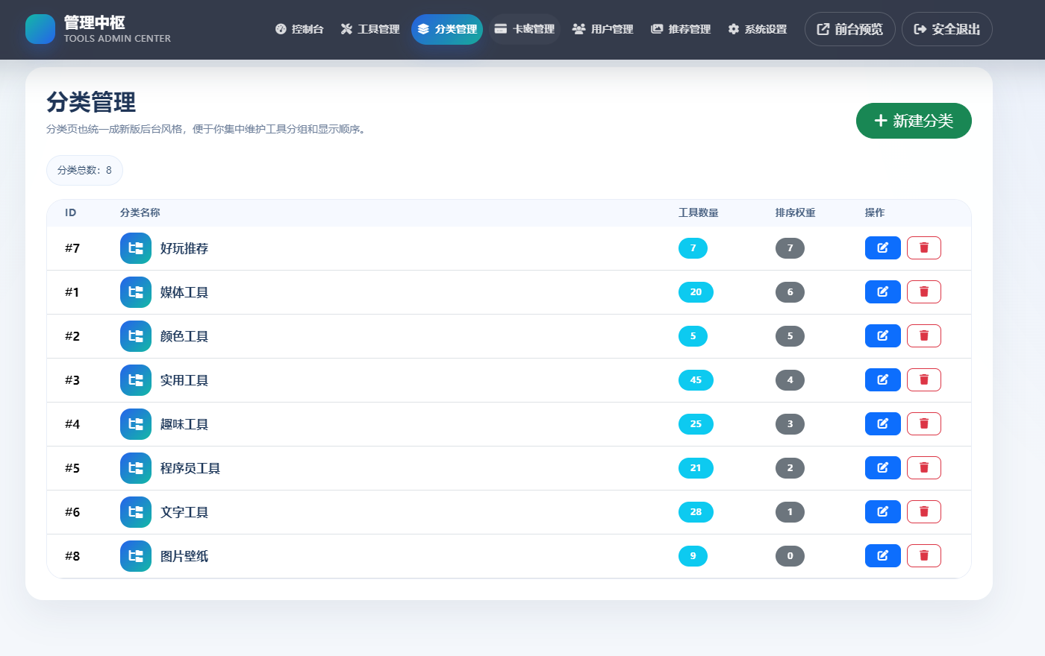Open 系统设置
This screenshot has height=656, width=1045.
click(757, 29)
